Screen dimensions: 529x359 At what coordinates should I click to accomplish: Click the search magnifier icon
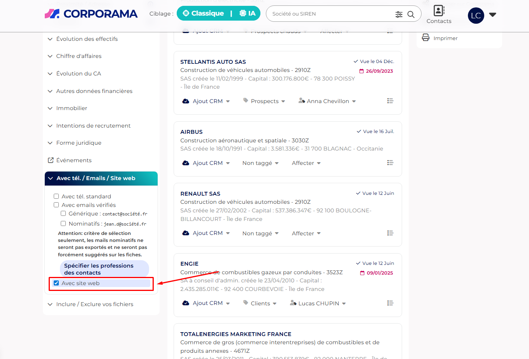(411, 14)
